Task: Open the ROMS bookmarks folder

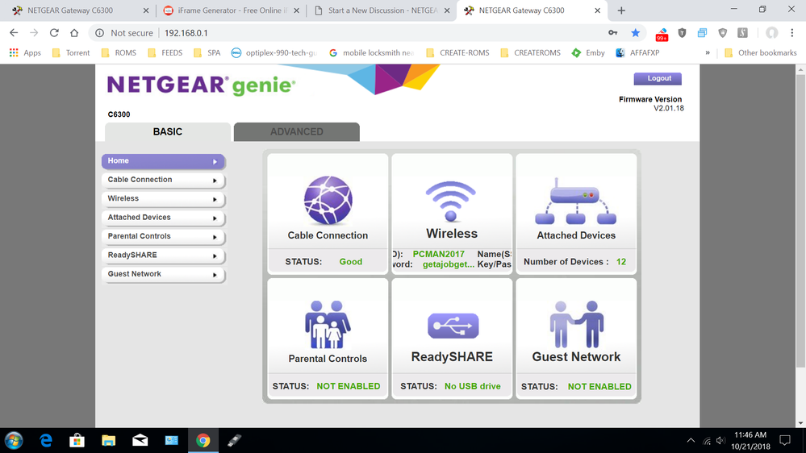Action: (119, 53)
